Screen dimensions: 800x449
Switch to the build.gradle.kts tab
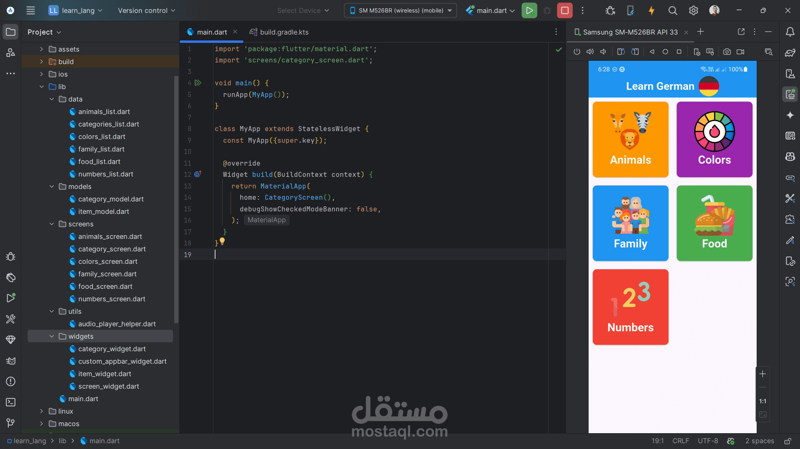[279, 32]
